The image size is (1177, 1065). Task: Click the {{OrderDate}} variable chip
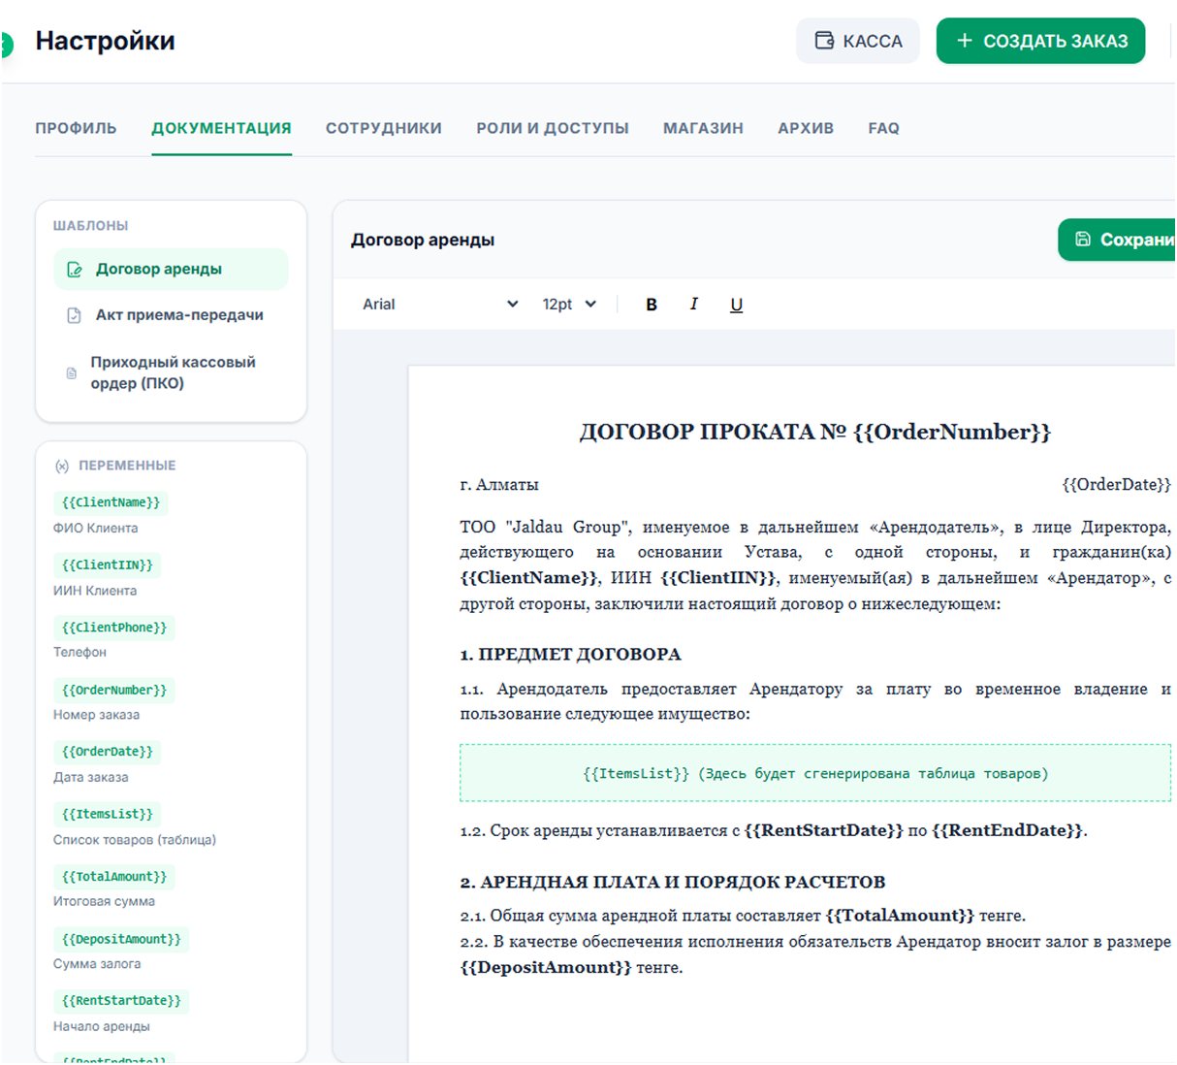pos(108,752)
